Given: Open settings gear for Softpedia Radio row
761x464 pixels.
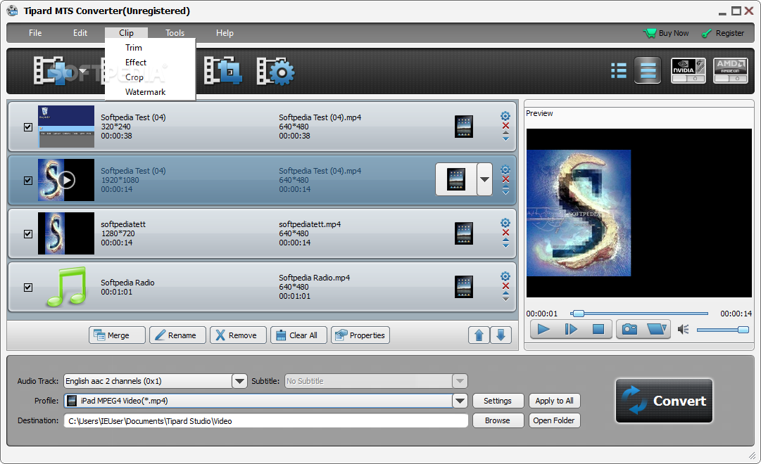Looking at the screenshot, I should click(505, 276).
